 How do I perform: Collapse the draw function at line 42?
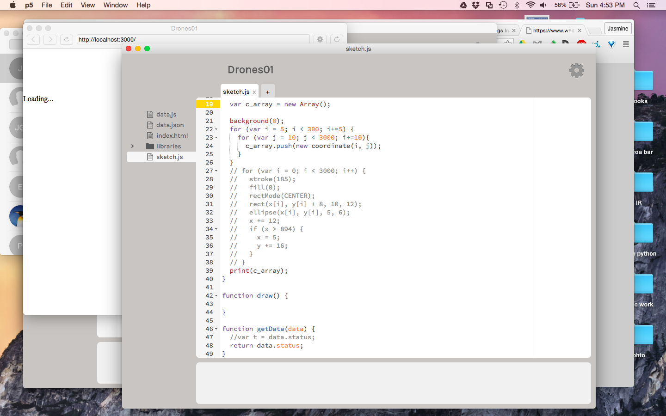tap(216, 296)
